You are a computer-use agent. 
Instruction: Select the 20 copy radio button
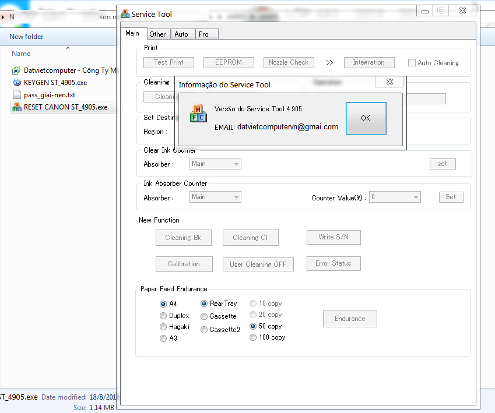tap(253, 315)
